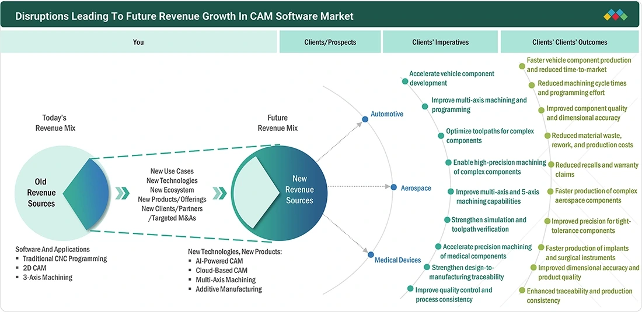Viewport: 642px width, 312px height.
Task: Click the New Ecosystem text
Action: pos(172,190)
